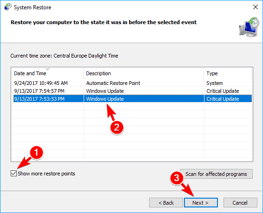Click the Show more restore points label

click(46, 174)
